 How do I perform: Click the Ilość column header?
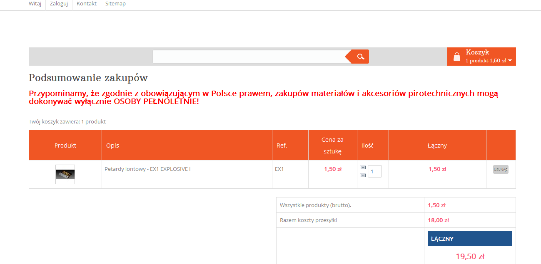coord(367,146)
